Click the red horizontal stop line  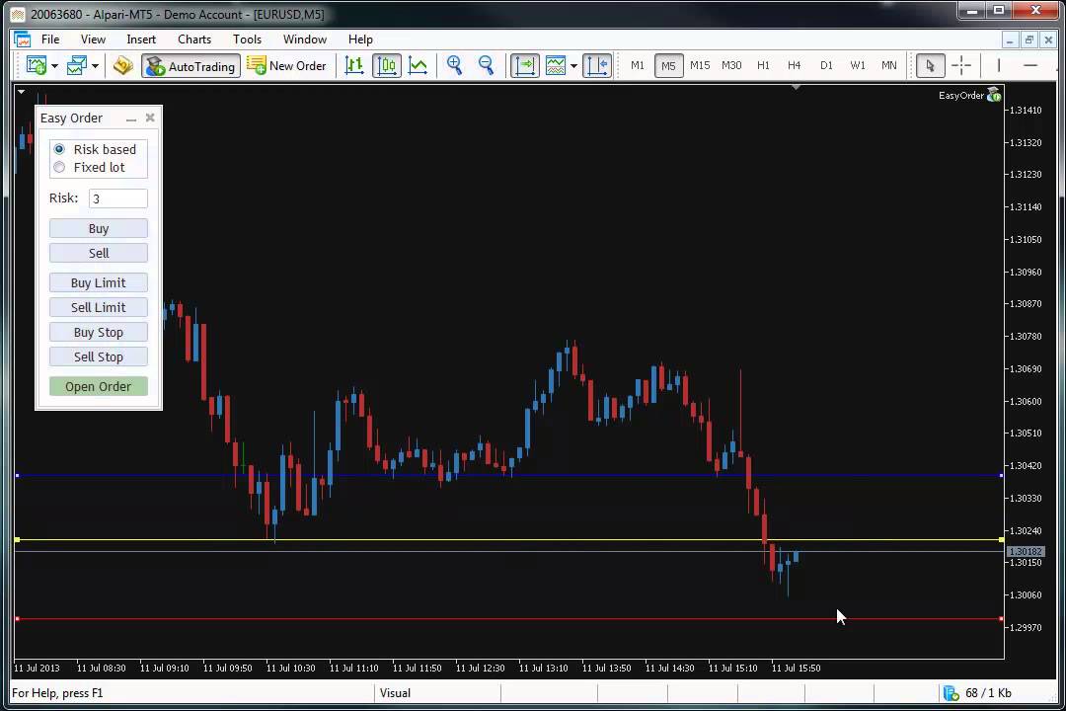point(508,618)
